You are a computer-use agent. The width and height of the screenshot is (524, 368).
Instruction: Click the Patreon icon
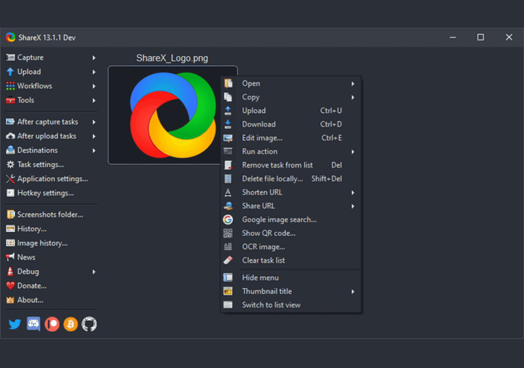[x=52, y=324]
